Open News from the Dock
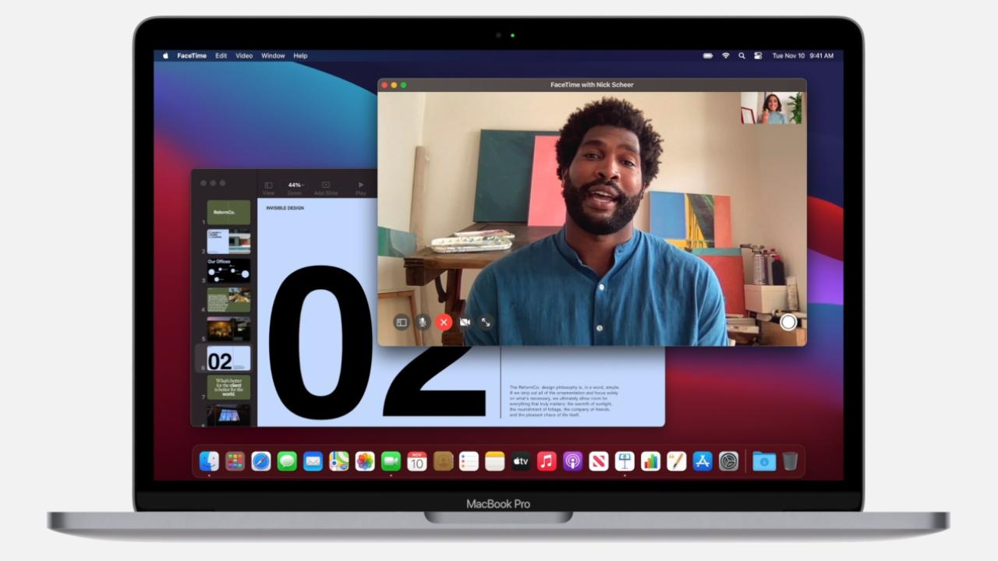This screenshot has width=998, height=561. pos(599,461)
